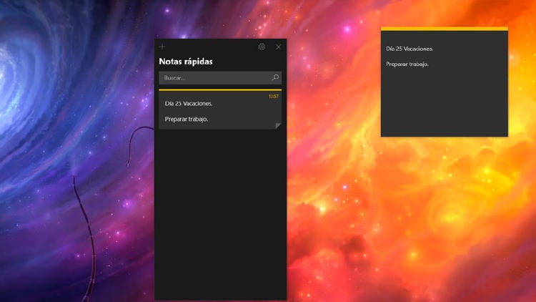Close the Notas rápidas list window
The image size is (536, 302).
[279, 47]
